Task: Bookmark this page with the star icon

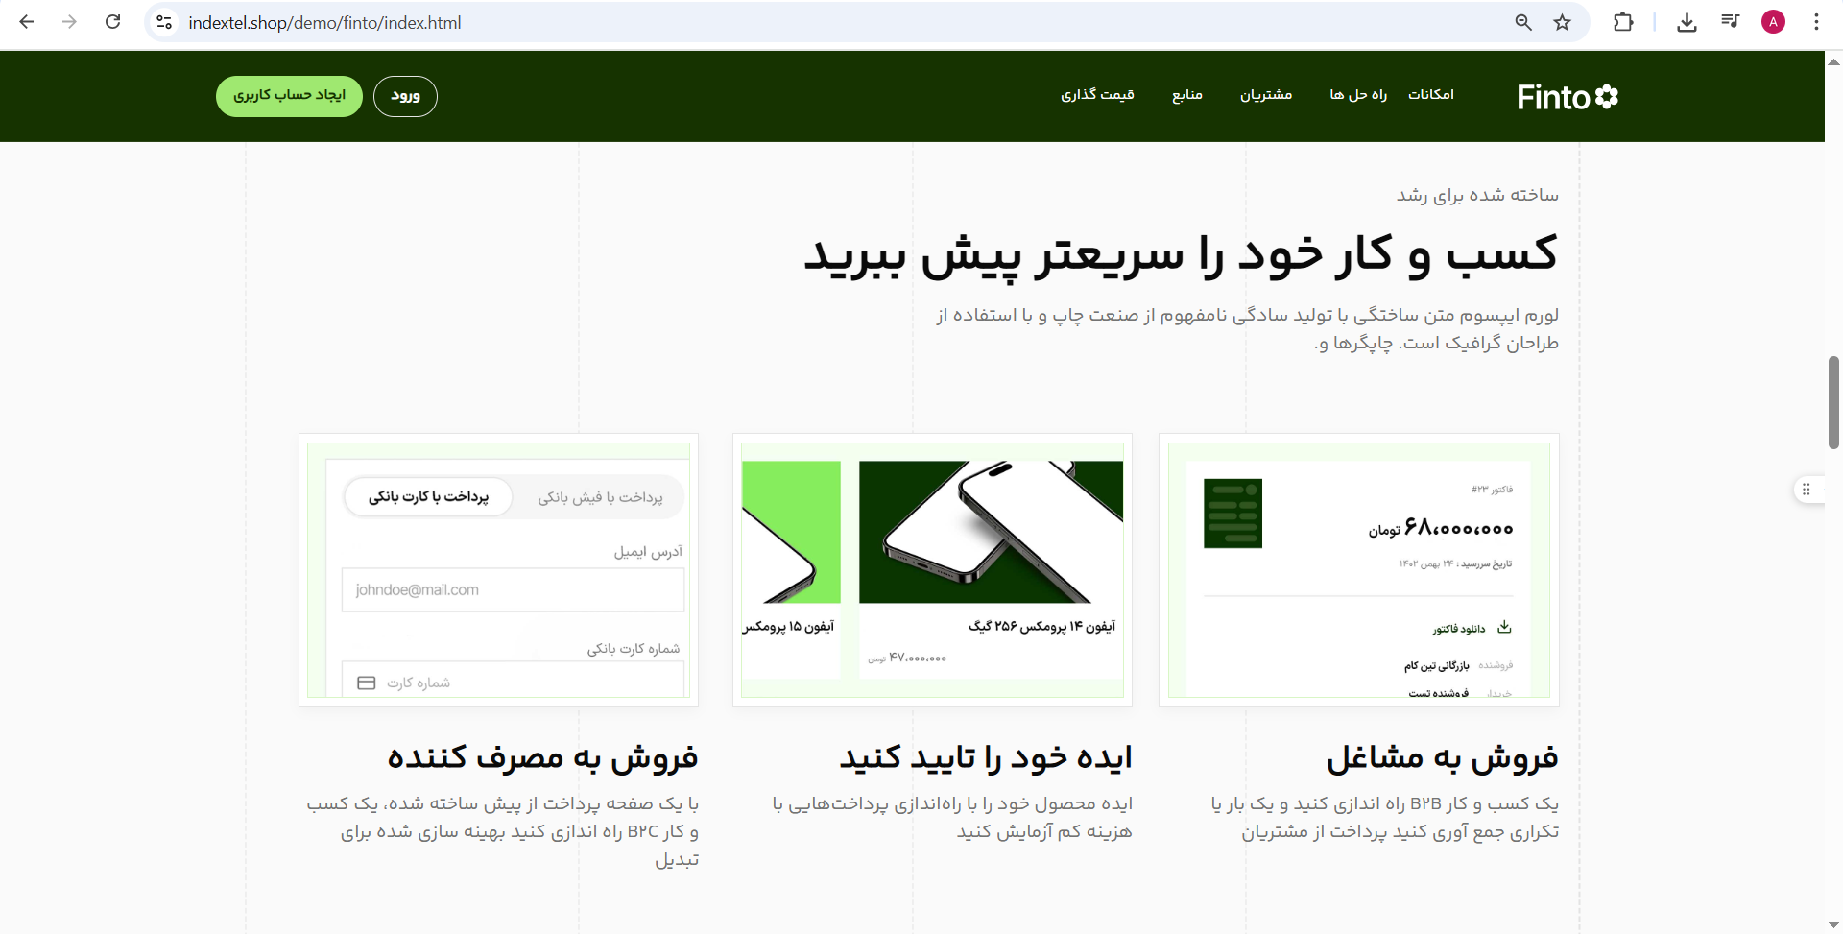Action: 1563,22
